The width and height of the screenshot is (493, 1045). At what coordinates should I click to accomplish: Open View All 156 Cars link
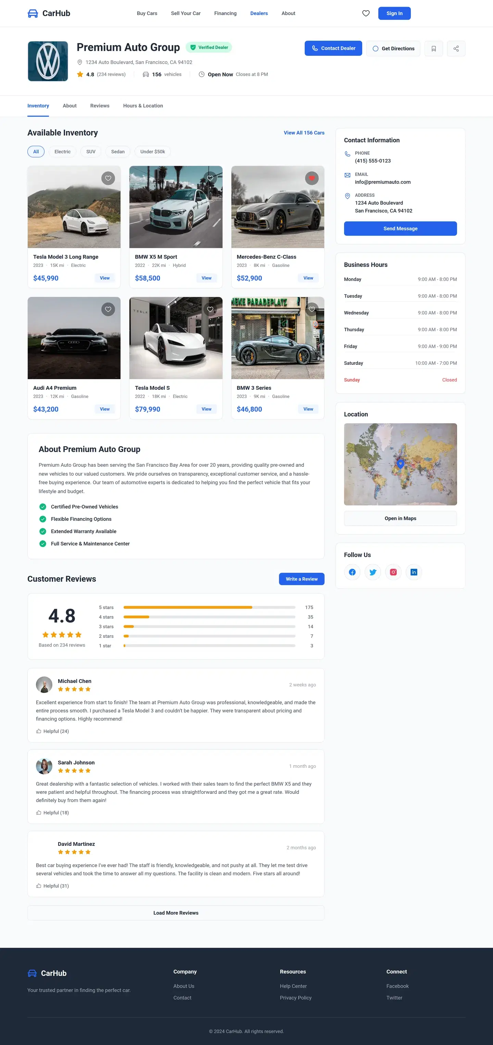pyautogui.click(x=304, y=133)
